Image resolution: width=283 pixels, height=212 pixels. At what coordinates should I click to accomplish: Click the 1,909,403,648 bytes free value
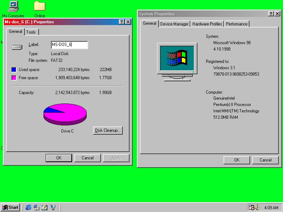point(73,78)
